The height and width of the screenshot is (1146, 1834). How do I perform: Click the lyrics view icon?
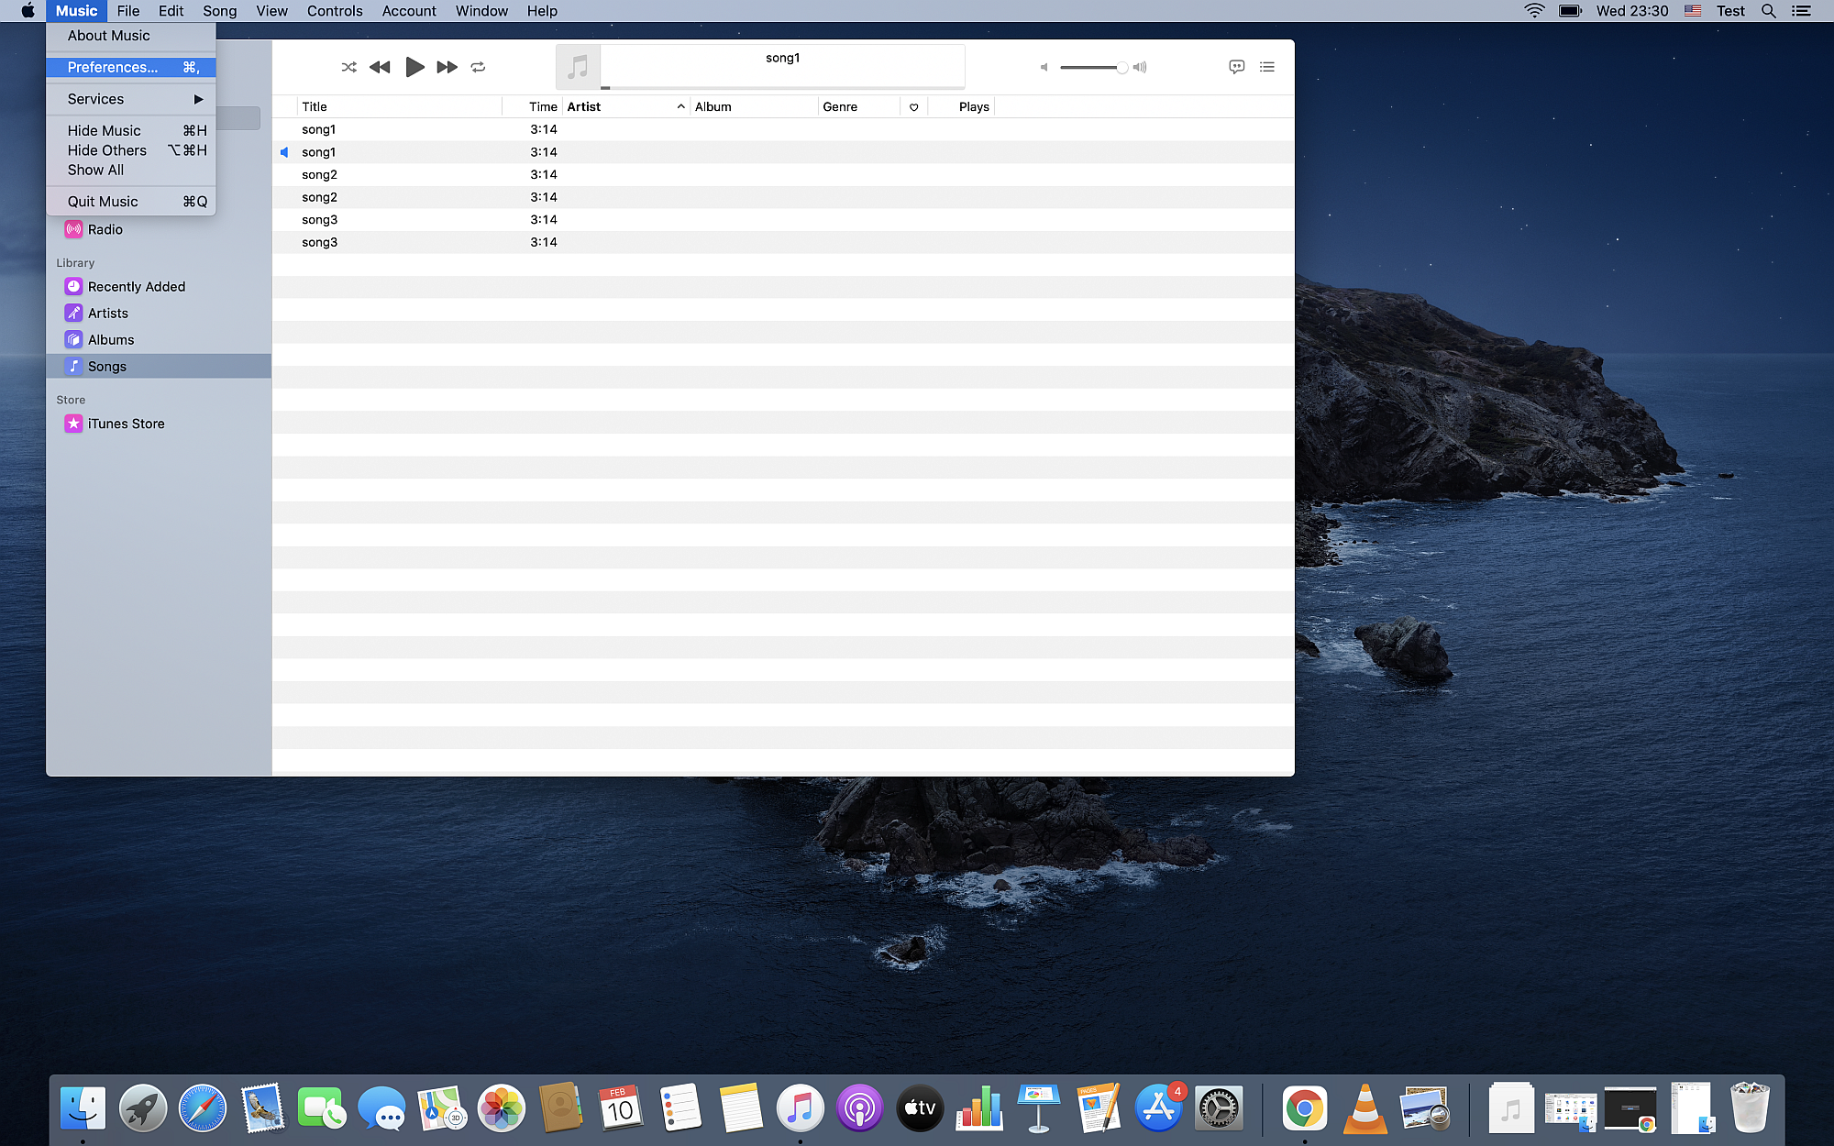1236,66
